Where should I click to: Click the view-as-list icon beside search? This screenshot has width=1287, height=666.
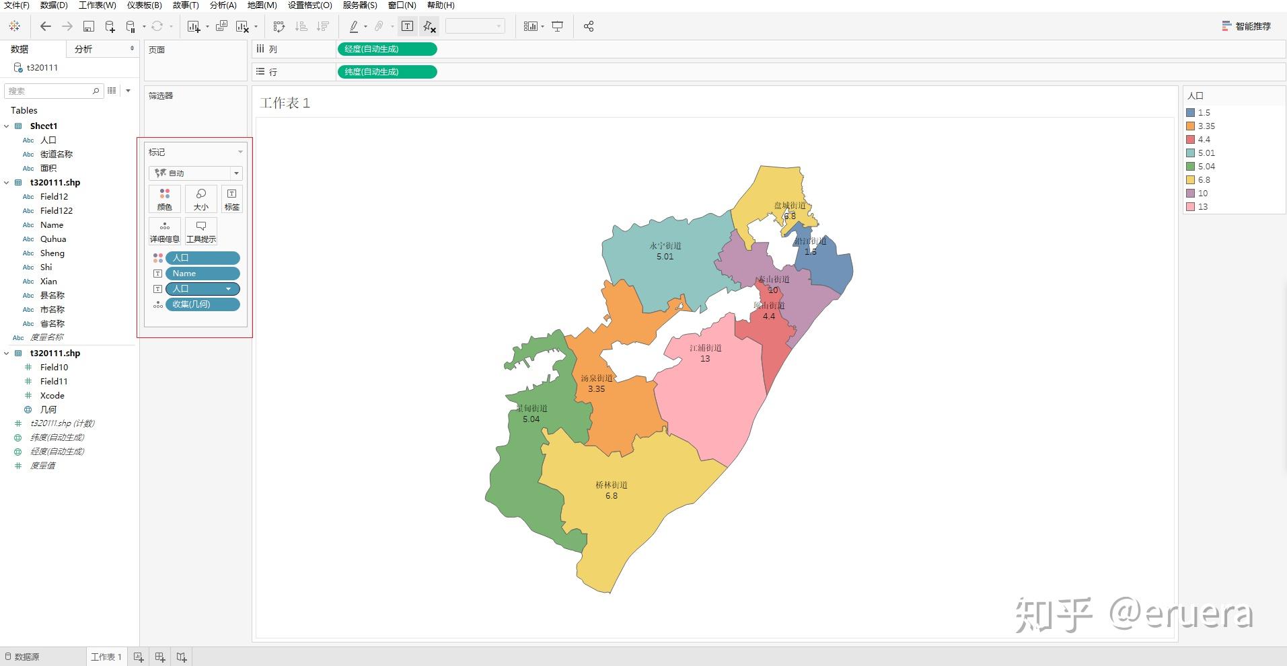point(112,91)
